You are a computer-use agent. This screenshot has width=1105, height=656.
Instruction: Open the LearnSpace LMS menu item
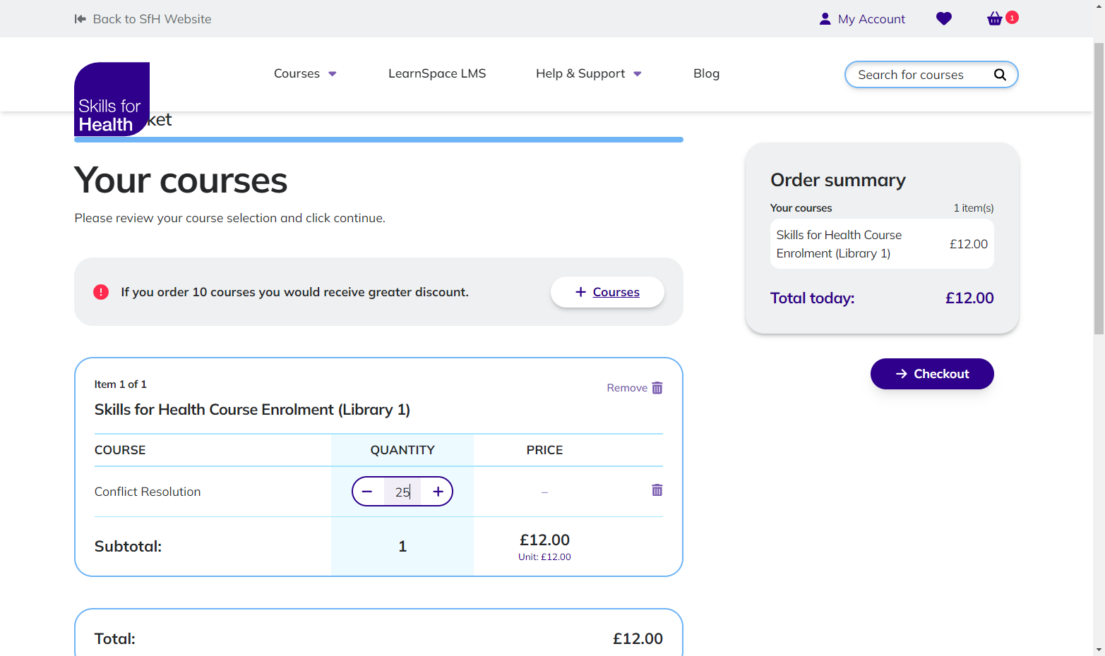tap(437, 73)
